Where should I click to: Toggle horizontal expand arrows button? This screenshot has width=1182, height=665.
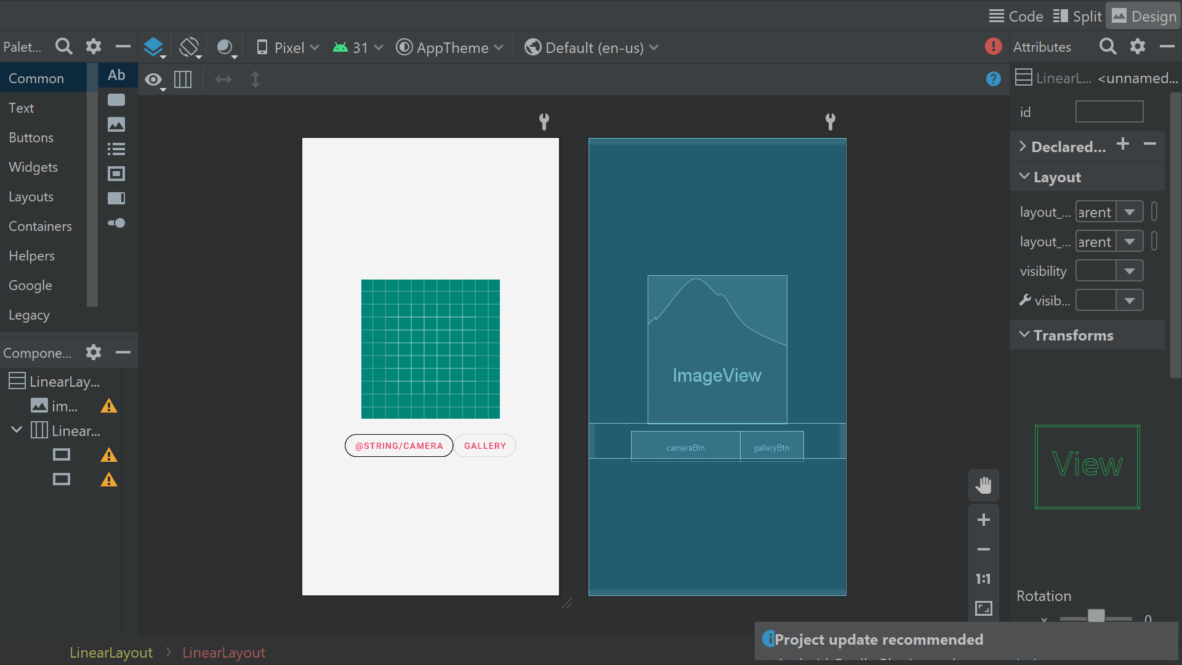223,79
